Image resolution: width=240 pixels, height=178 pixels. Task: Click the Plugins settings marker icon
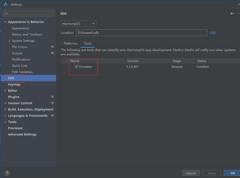click(52, 97)
